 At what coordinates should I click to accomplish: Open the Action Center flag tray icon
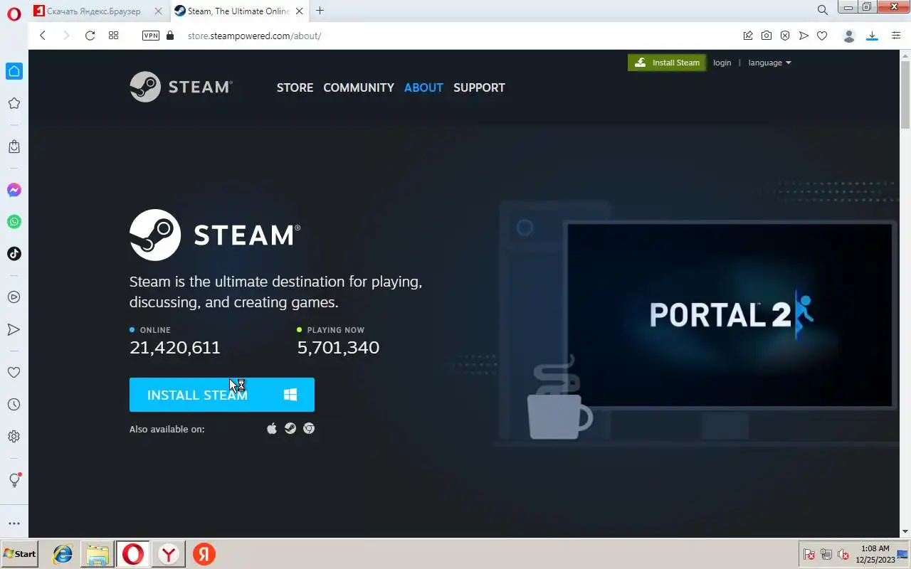809,554
